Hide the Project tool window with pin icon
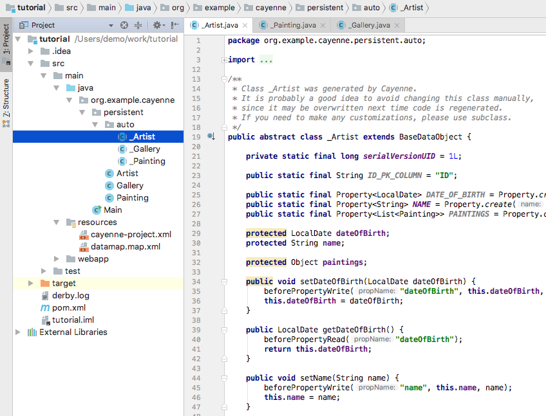This screenshot has height=416, width=546. tap(174, 25)
